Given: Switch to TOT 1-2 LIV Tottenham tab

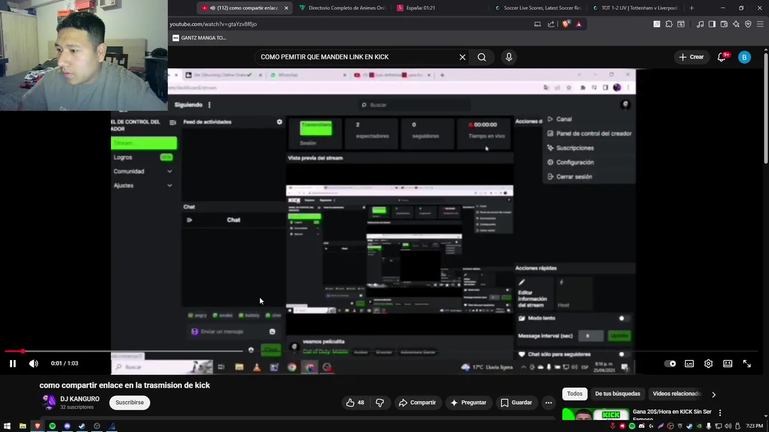Looking at the screenshot, I should pyautogui.click(x=634, y=8).
